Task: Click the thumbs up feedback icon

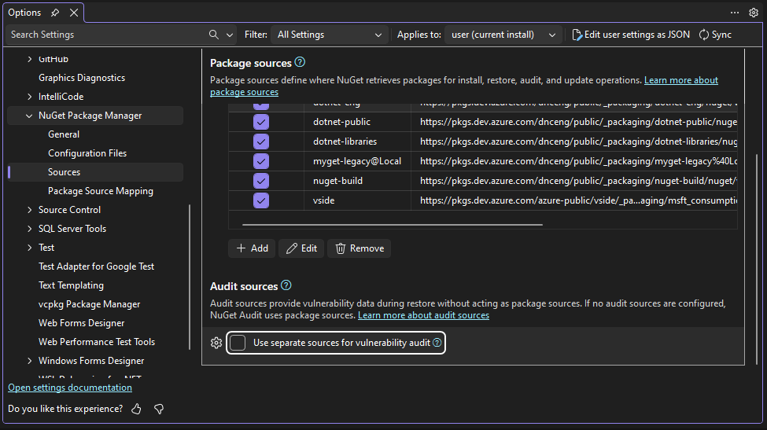Action: (137, 409)
